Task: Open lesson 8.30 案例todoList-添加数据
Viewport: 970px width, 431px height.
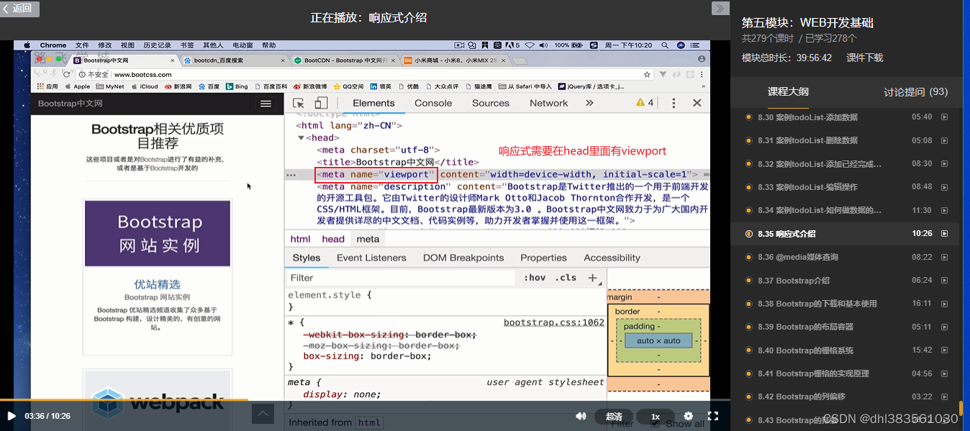Action: click(807, 117)
